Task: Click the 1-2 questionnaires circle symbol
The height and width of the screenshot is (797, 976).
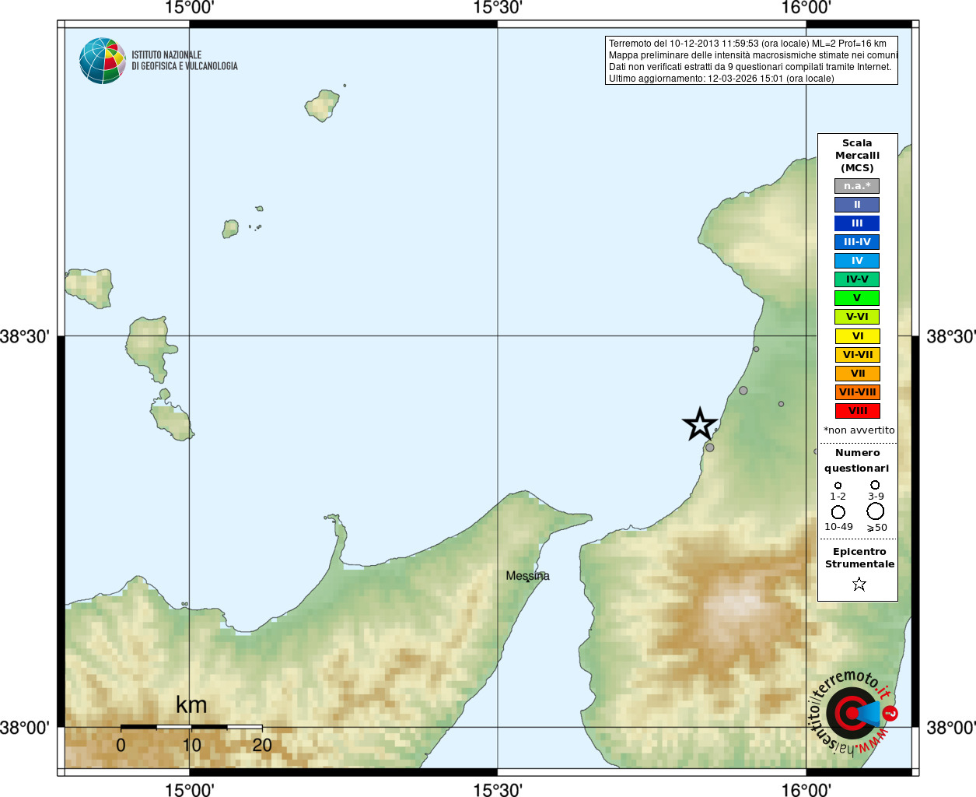Action: 838,486
